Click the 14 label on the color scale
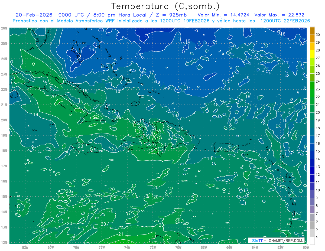This screenshot has height=251, width=325. [x=318, y=159]
